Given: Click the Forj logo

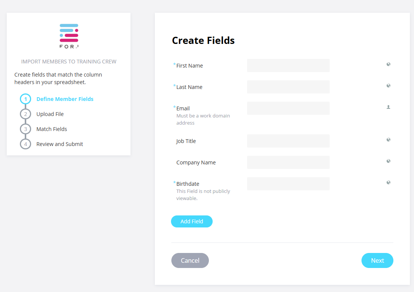Looking at the screenshot, I should [x=69, y=36].
